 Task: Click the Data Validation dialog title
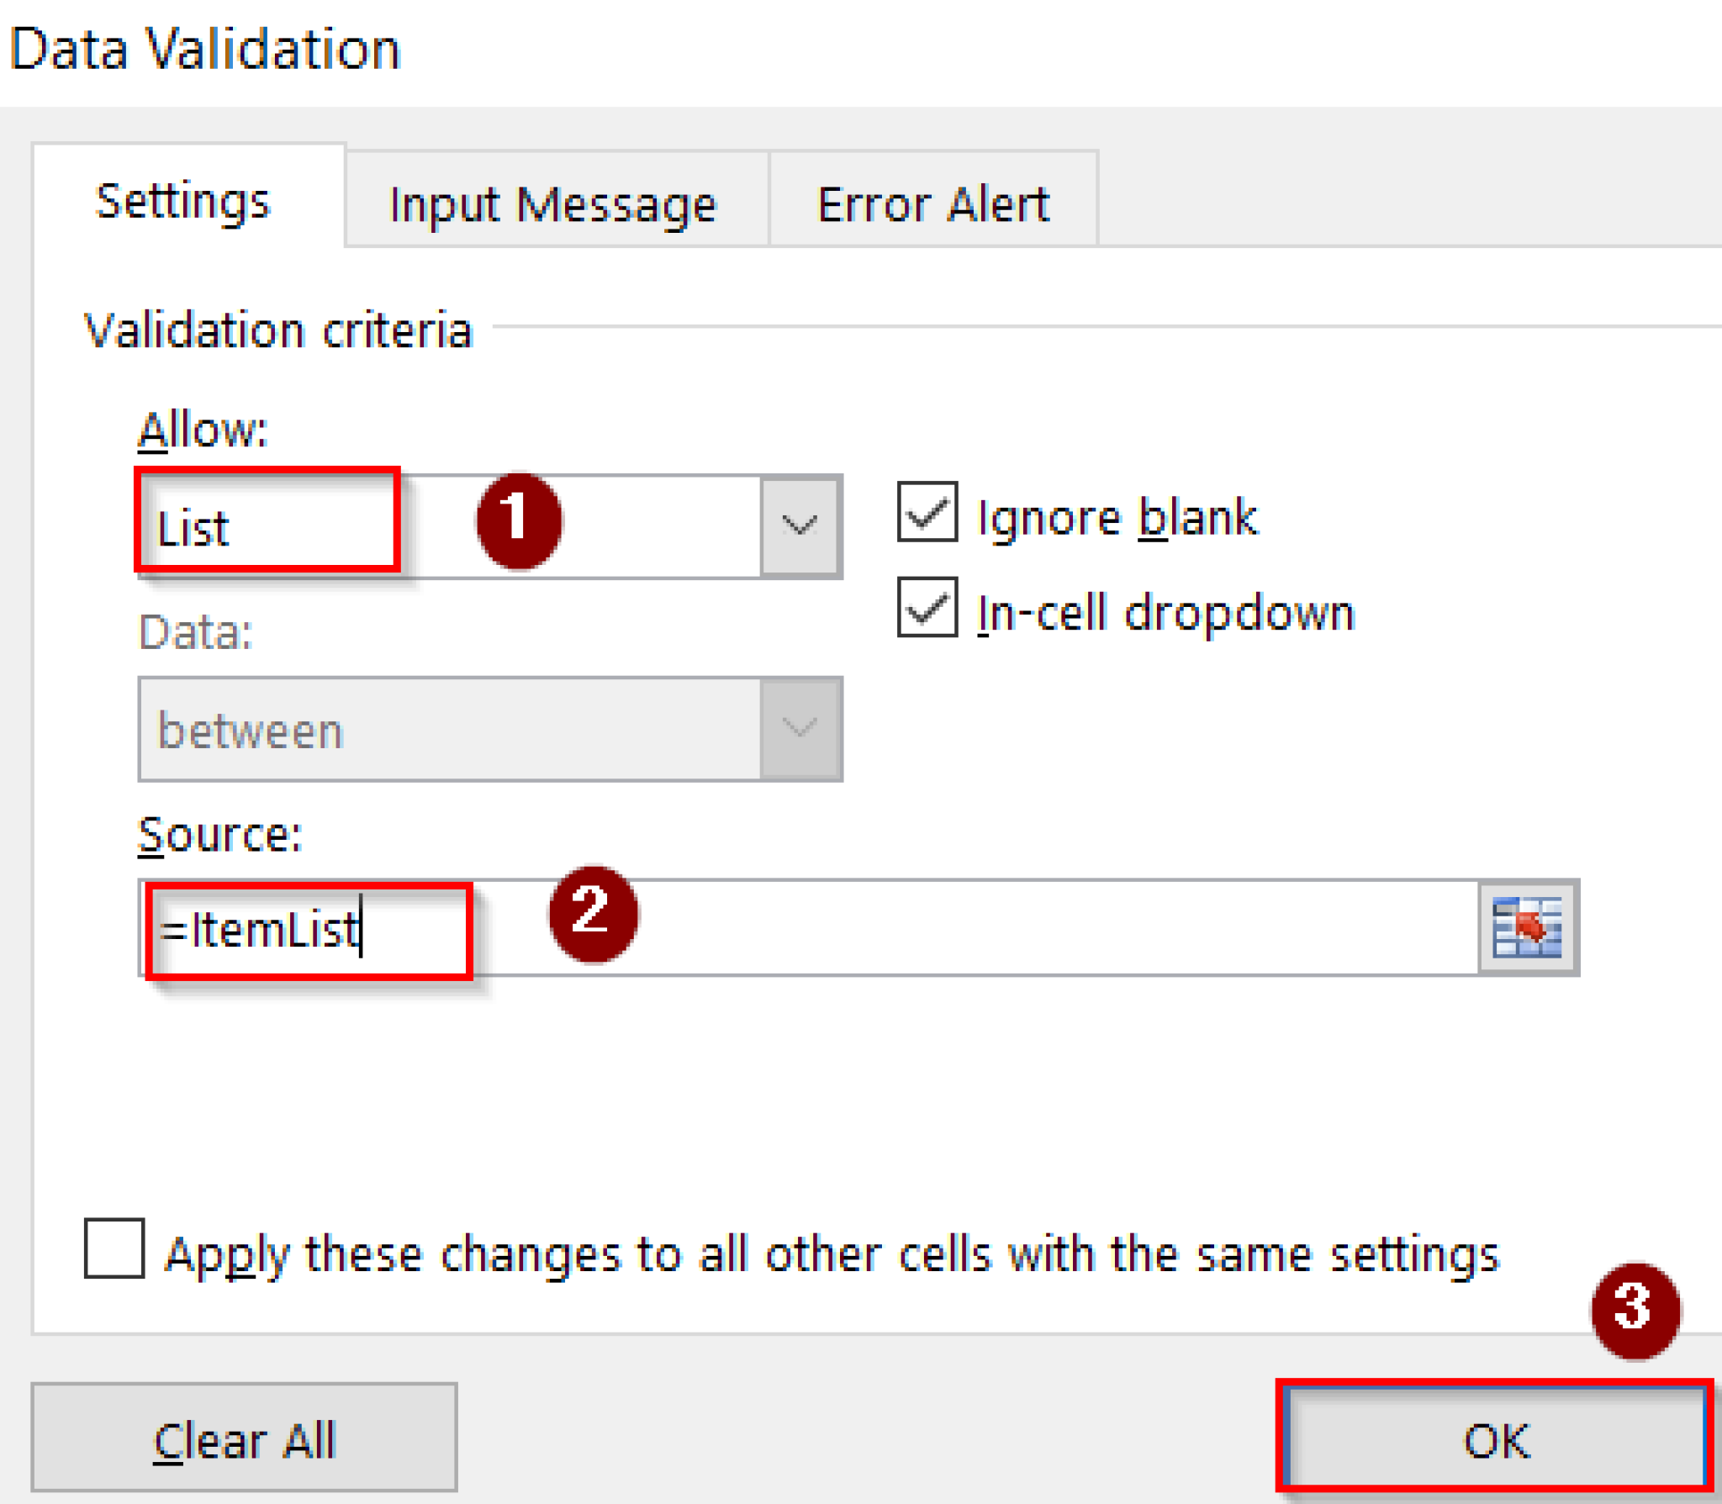[x=207, y=48]
